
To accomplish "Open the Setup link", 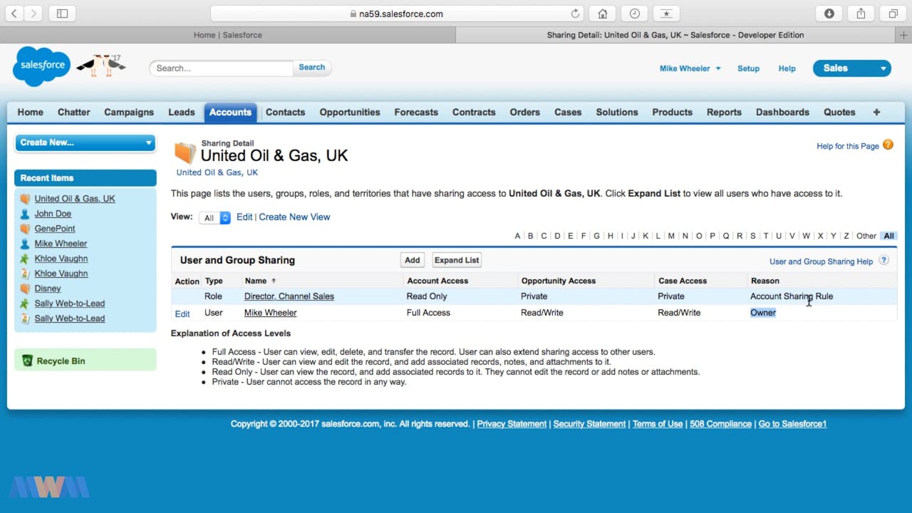I will (x=748, y=68).
